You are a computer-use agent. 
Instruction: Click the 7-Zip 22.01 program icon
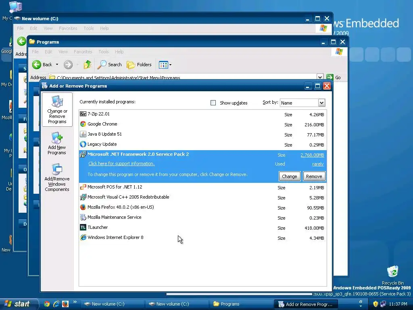(x=83, y=114)
